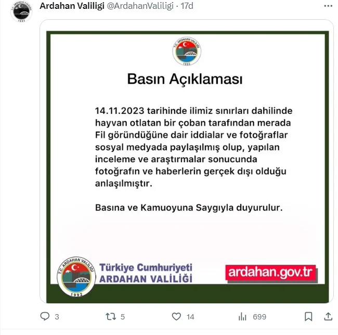Open the @ArdahanValiligi handle link
338x335 pixels.
point(140,6)
